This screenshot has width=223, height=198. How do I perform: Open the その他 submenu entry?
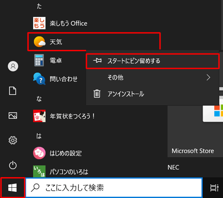tap(153, 77)
